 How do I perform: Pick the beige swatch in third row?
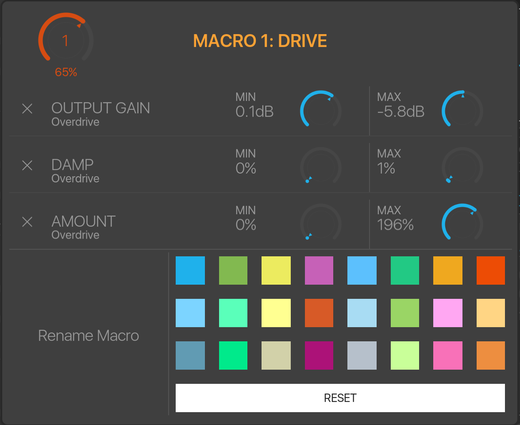[x=276, y=355]
